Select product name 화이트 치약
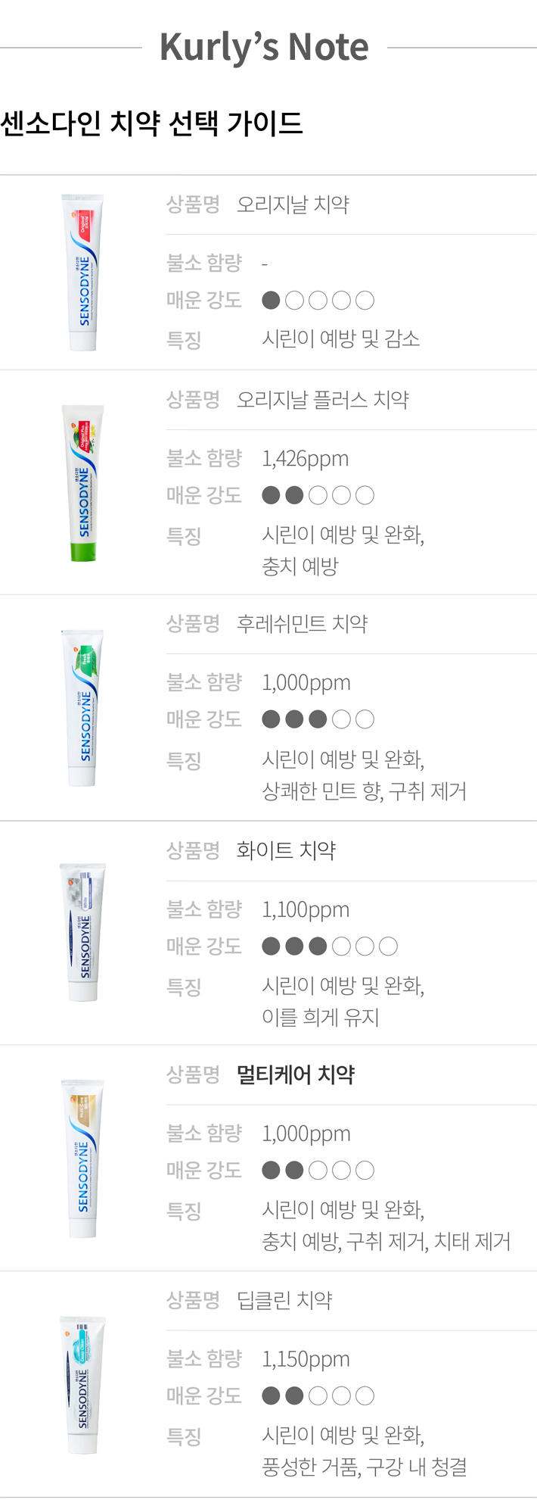 pyautogui.click(x=286, y=850)
